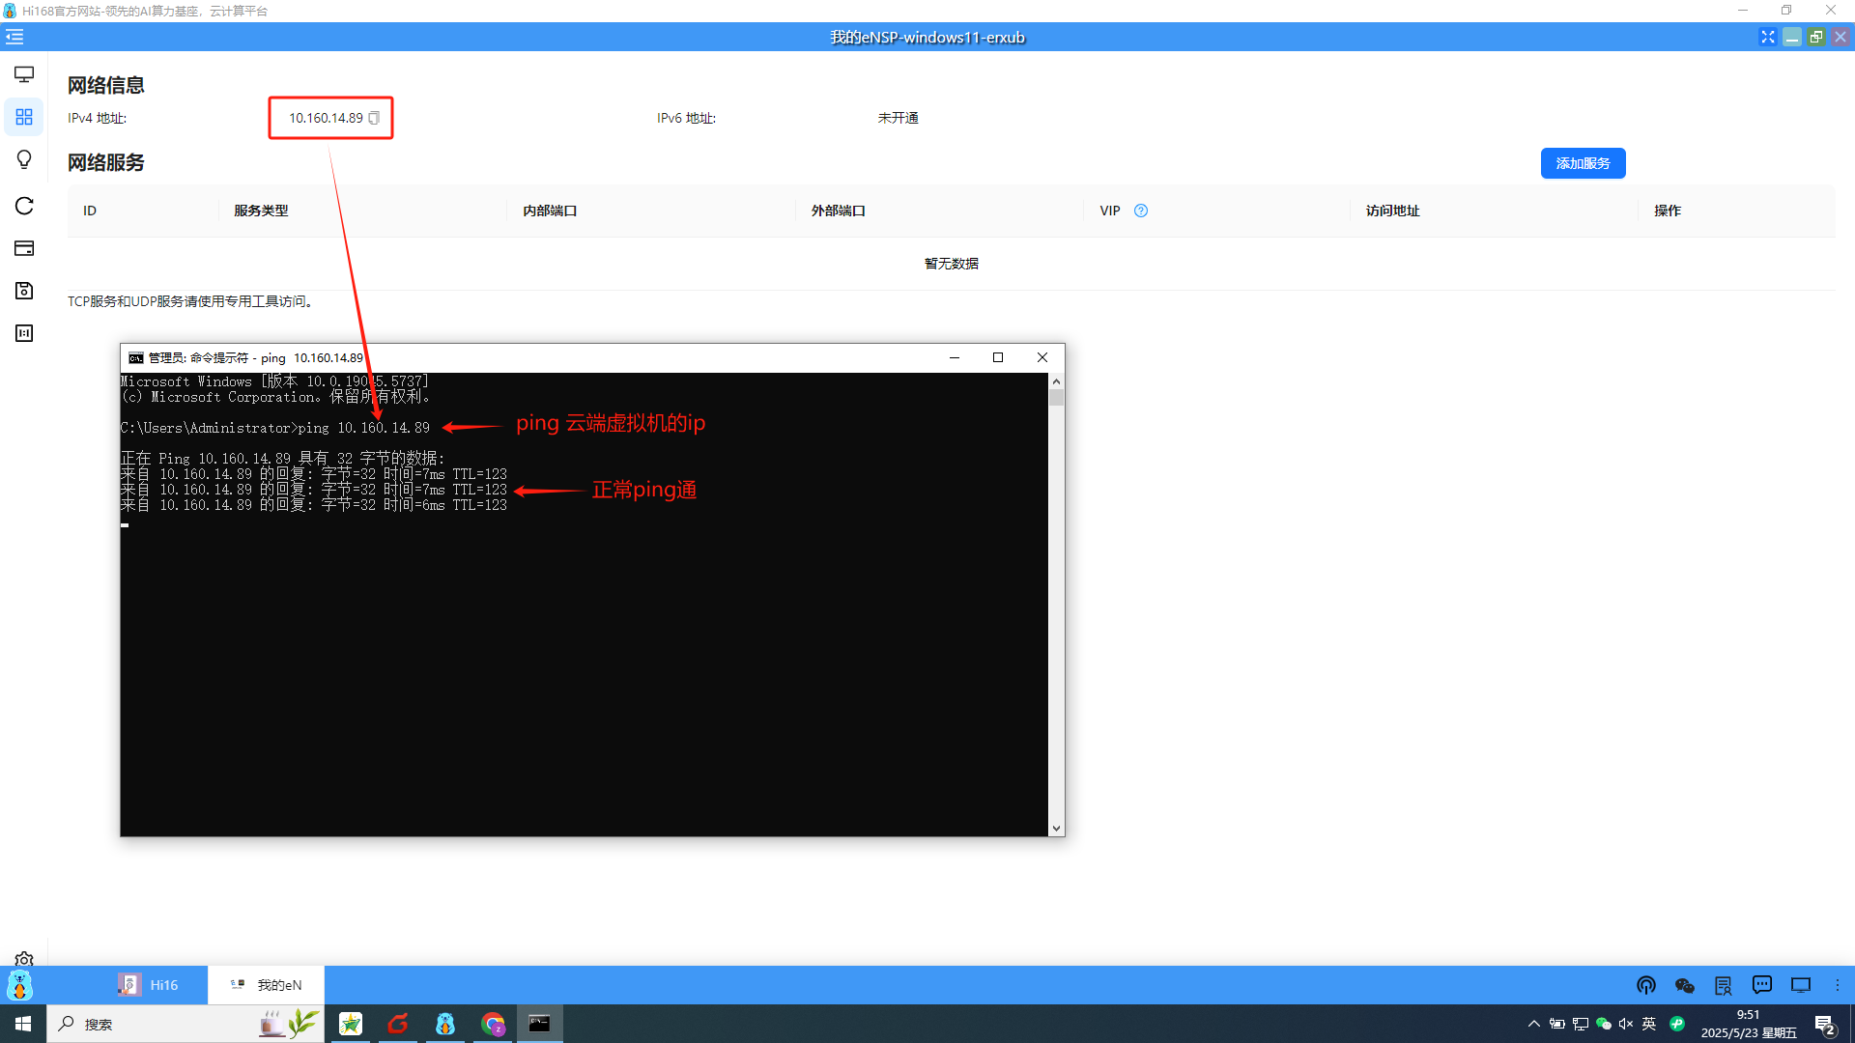Image resolution: width=1855 pixels, height=1043 pixels.
Task: Select the grid icon in sidebar
Action: 24,117
